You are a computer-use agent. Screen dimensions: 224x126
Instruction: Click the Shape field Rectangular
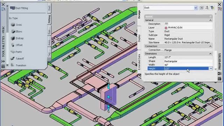188,61
